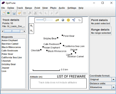Open the Track menu
This screenshot has height=94, width=116.
pyautogui.click(x=20, y=8)
